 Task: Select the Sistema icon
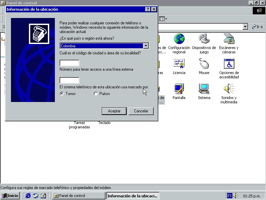pyautogui.click(x=204, y=91)
